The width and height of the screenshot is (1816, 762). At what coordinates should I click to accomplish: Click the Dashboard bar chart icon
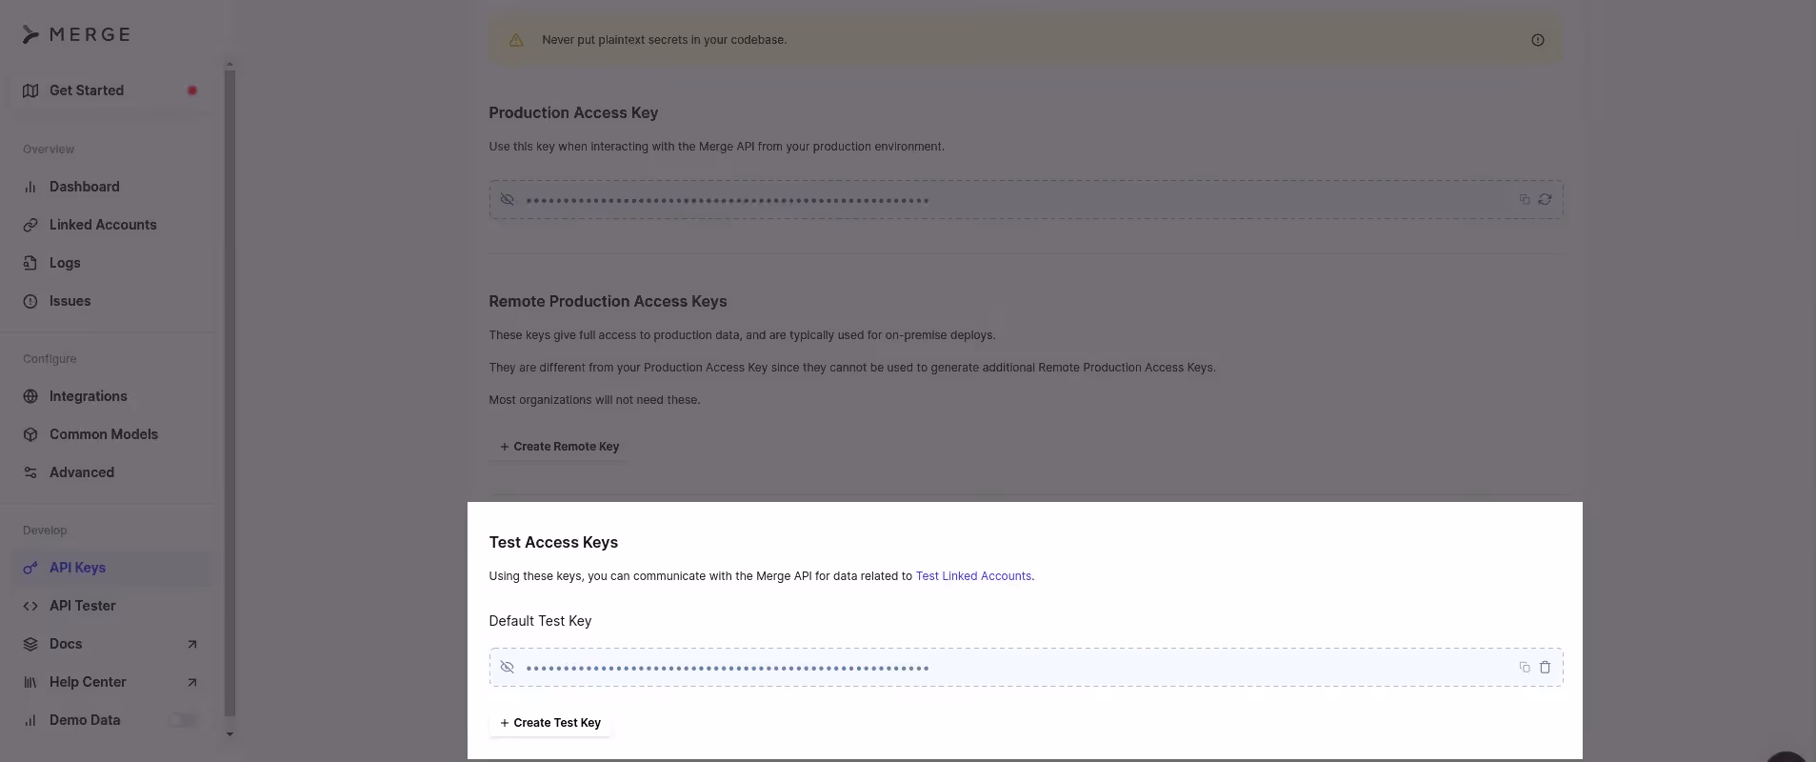(30, 187)
